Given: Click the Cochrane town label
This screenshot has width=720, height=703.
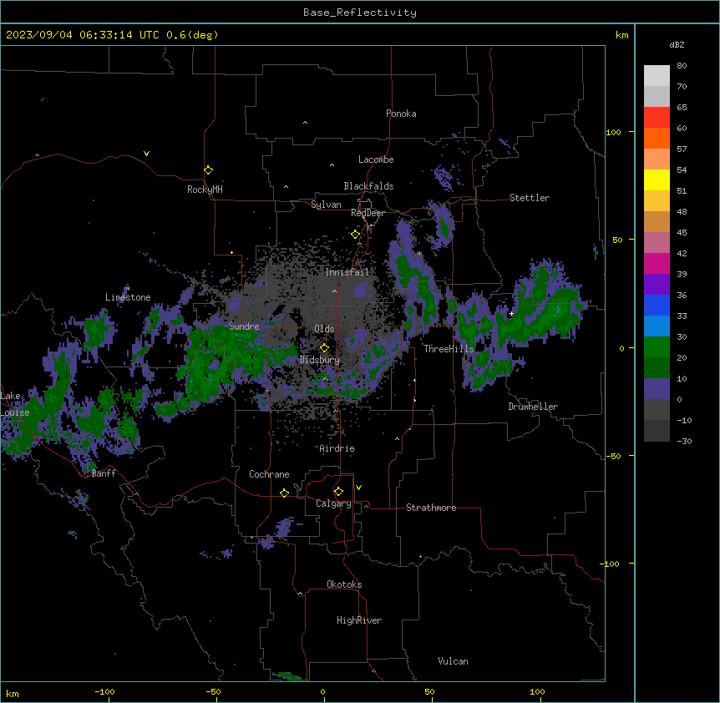Looking at the screenshot, I should click(269, 474).
